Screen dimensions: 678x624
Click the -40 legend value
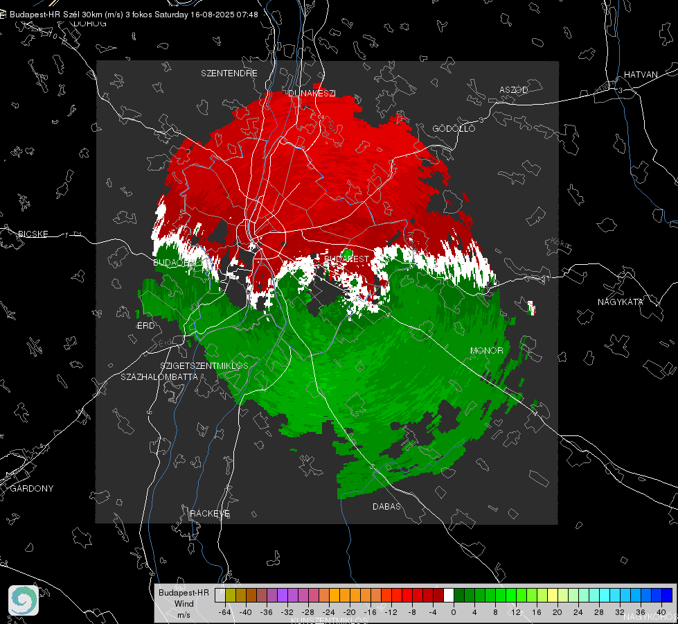pos(246,612)
